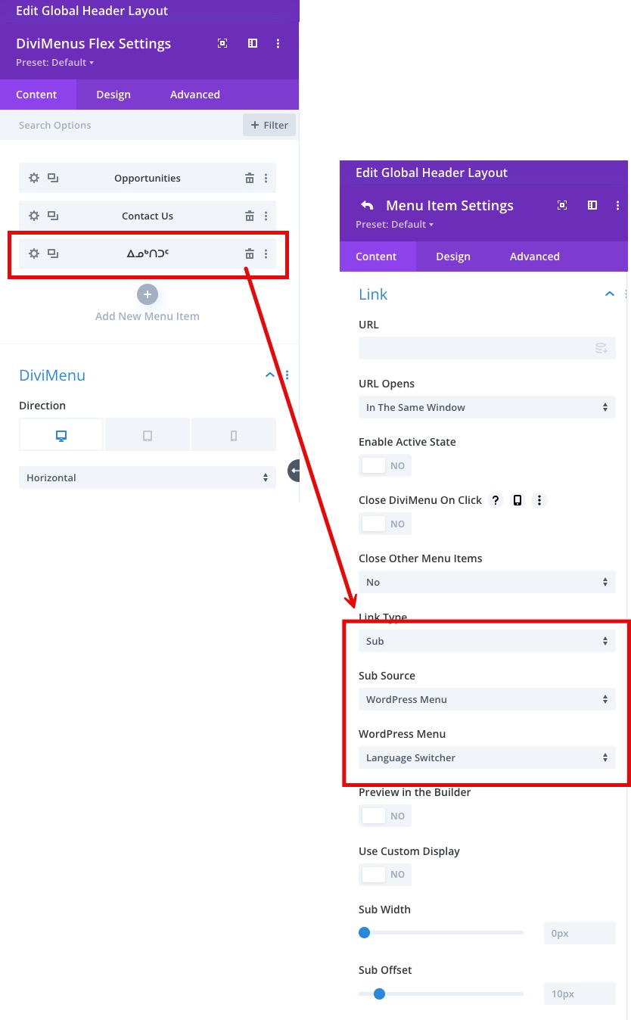Switch to Design tab in DiviMenus Flex Settings
This screenshot has width=631, height=1020.
coord(113,95)
